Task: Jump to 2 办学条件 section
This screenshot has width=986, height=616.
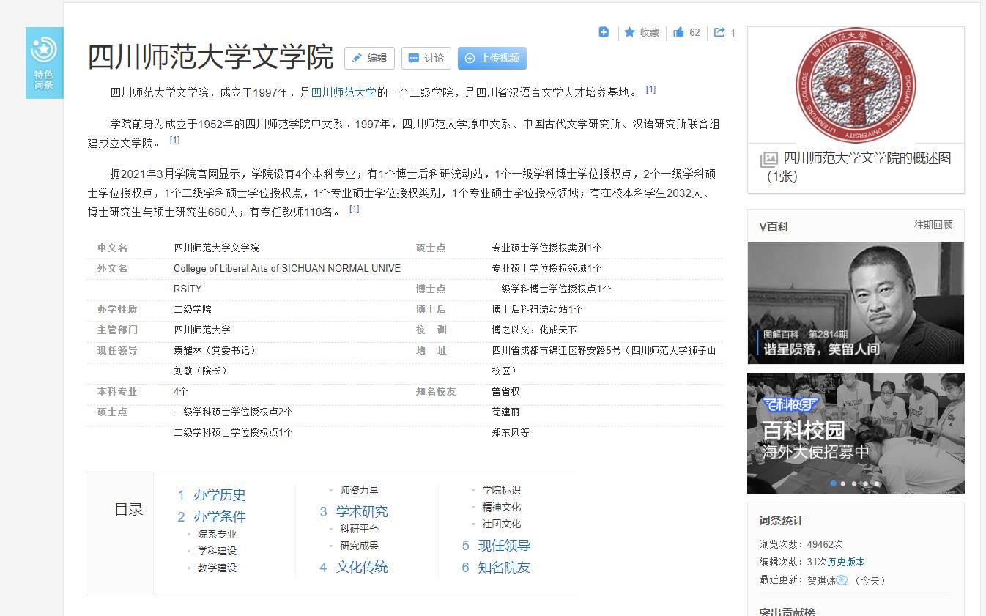Action: 212,516
